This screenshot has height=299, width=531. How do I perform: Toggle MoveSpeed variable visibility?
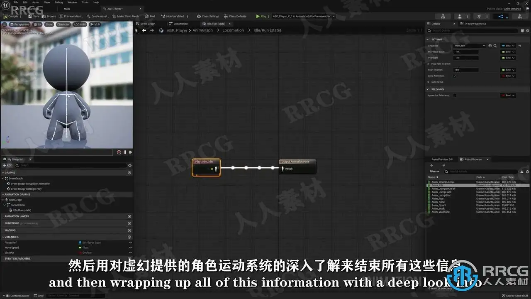[130, 248]
